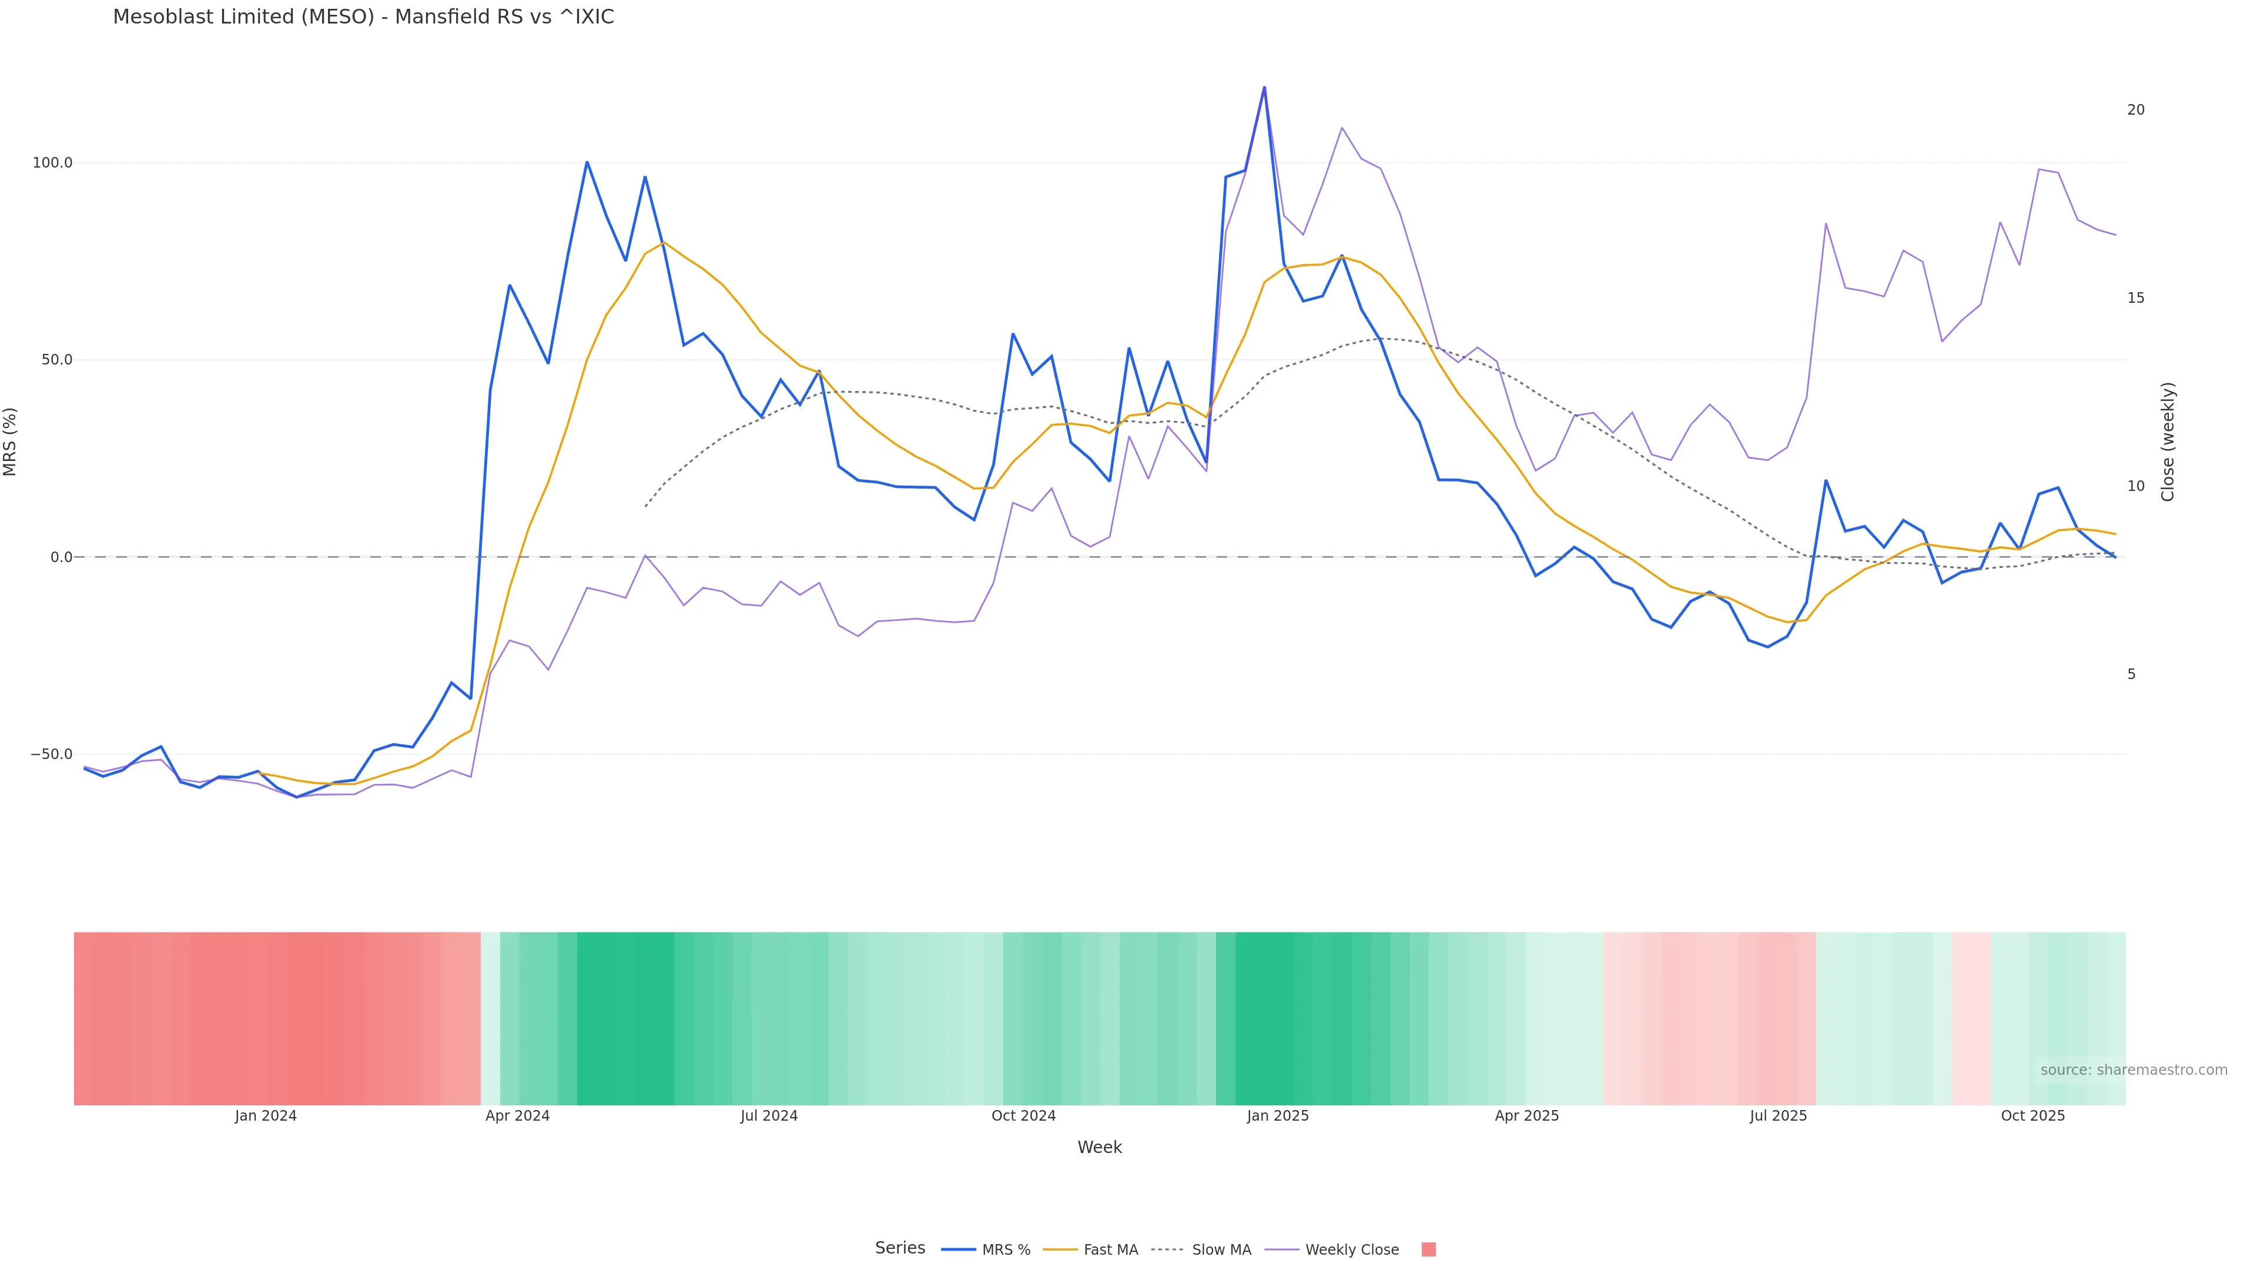Click the Apr 2024 week tick label

(518, 1116)
